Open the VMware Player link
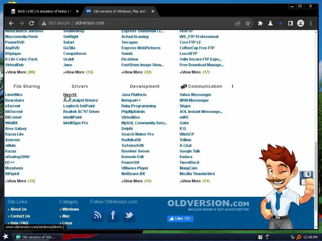This screenshot has height=241, width=322. [135, 168]
